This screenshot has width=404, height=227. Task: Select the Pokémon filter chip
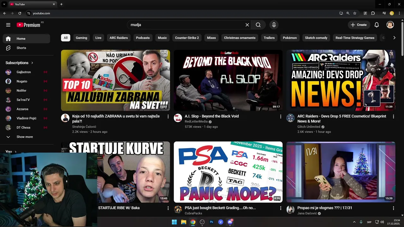tap(290, 38)
